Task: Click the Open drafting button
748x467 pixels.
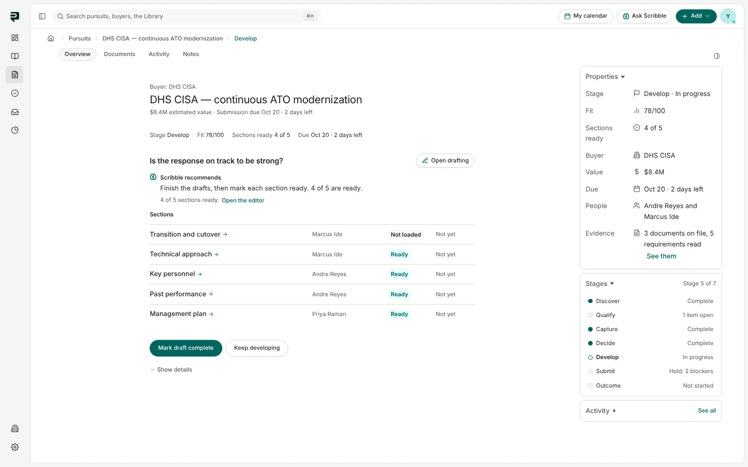Action: (445, 161)
